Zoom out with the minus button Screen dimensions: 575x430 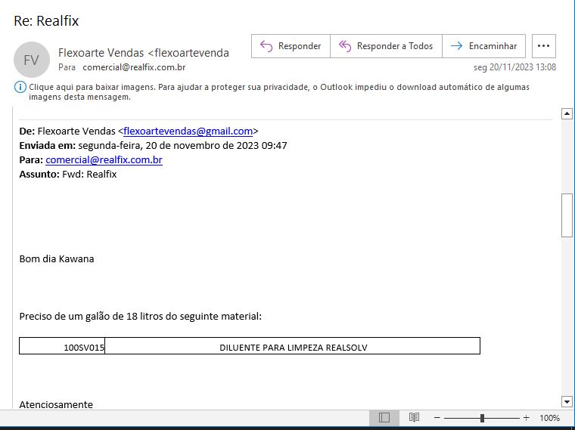[437, 418]
